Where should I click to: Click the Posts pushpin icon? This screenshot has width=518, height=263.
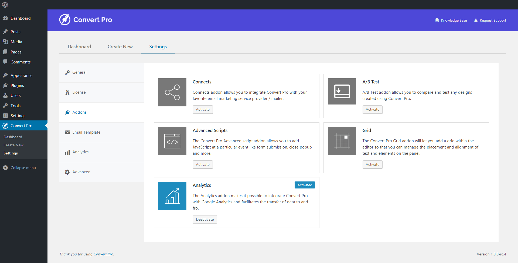(5, 32)
